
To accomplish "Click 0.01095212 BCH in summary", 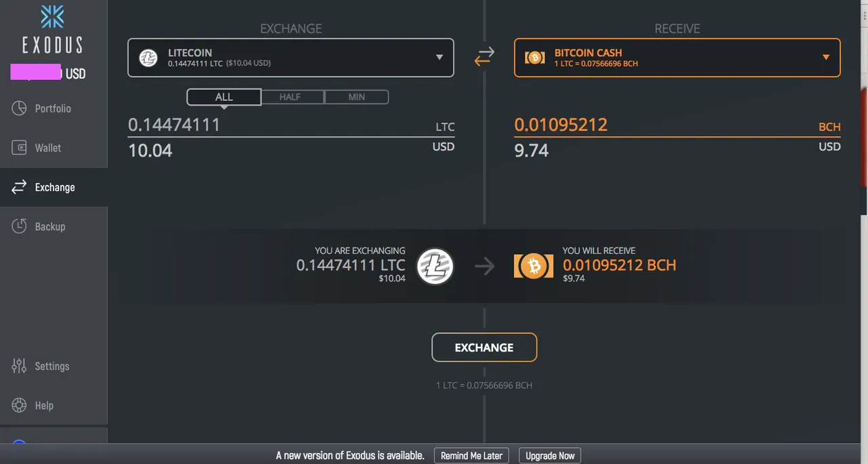I will click(x=619, y=265).
